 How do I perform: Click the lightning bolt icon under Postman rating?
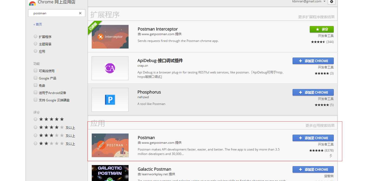click(331, 156)
